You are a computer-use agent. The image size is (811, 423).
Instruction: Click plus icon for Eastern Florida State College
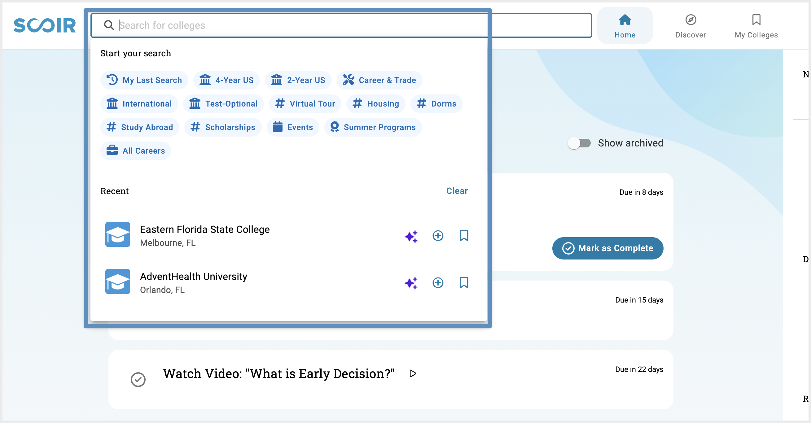438,236
